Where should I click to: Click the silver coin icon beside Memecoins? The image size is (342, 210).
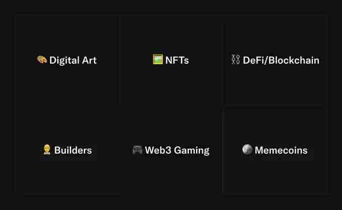pyautogui.click(x=247, y=149)
